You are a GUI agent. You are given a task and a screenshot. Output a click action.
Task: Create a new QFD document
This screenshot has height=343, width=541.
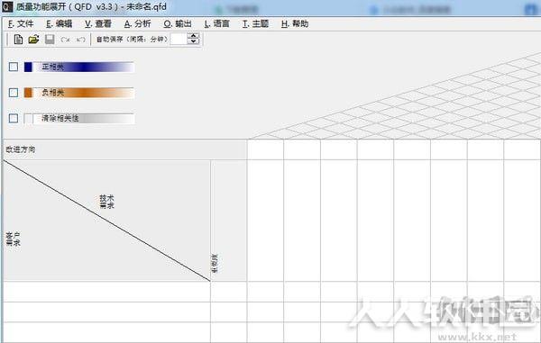point(18,40)
